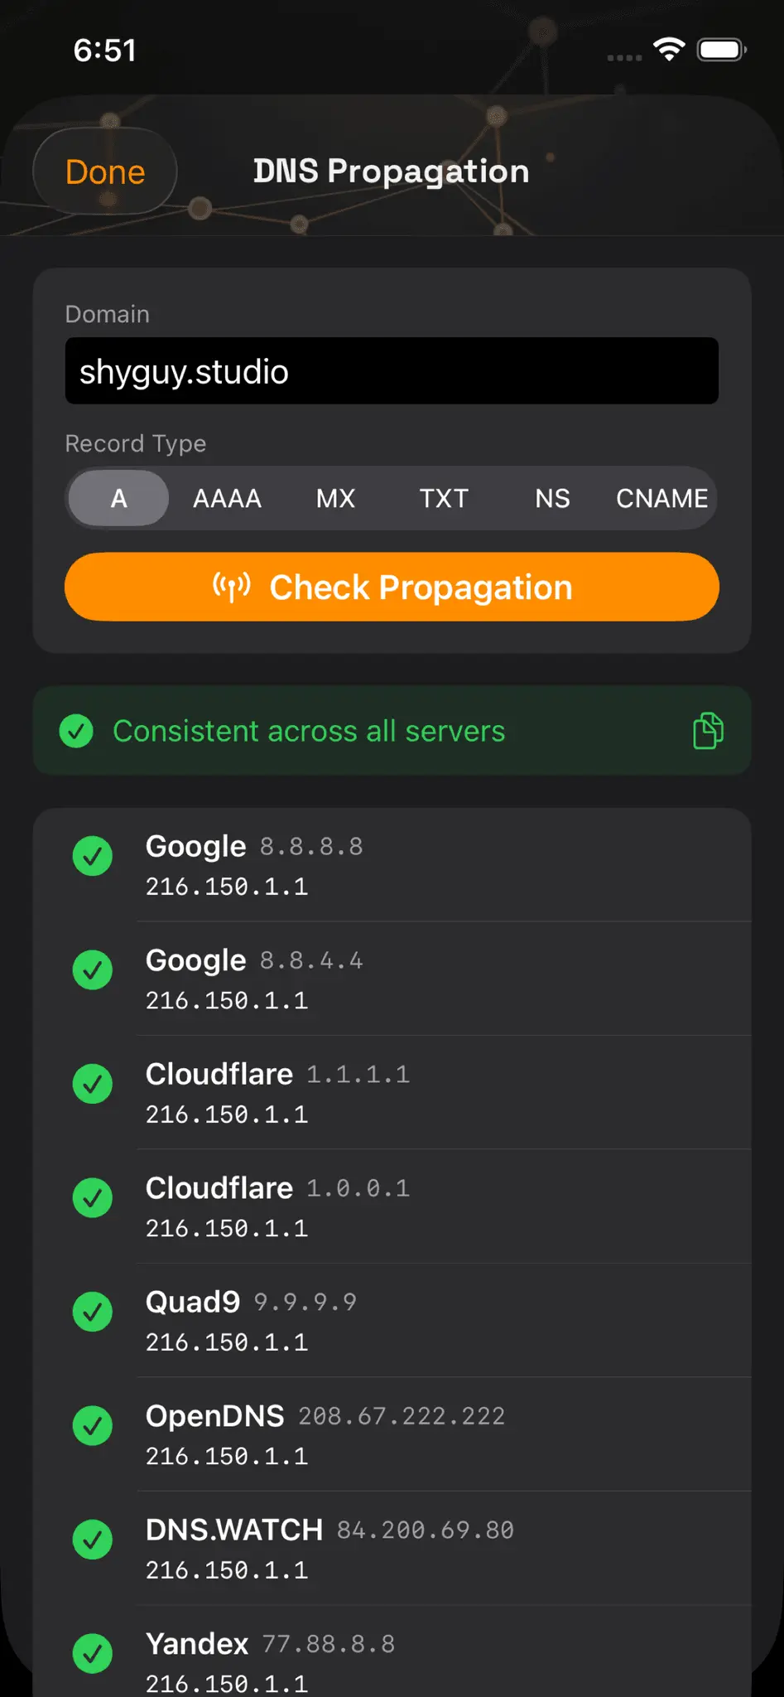
Task: Pick the CNAME record type
Action: pos(661,498)
